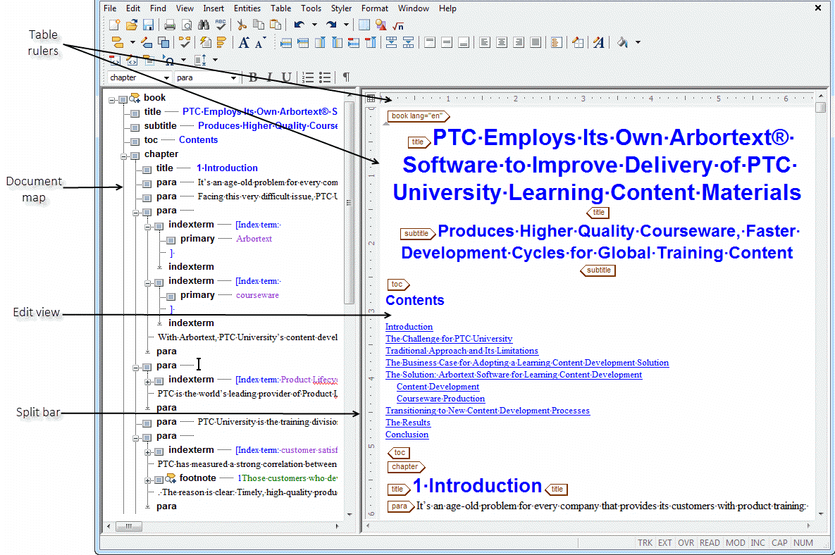Follow The Challenge for PTC University link

pyautogui.click(x=449, y=339)
